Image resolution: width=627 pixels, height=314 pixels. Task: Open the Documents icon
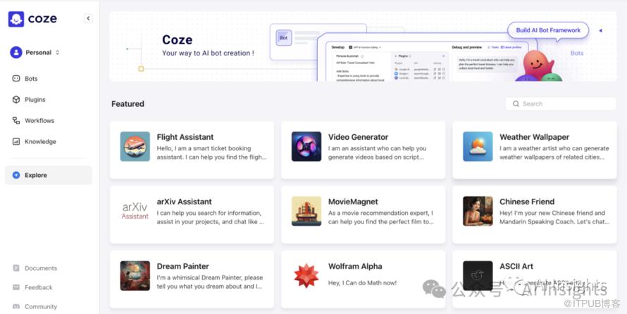coord(16,268)
